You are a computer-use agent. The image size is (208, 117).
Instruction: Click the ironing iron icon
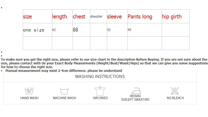136,91
